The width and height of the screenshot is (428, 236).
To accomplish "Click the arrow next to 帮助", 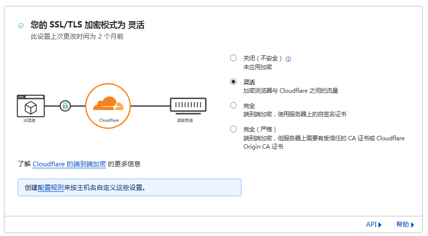I will pos(413,225).
